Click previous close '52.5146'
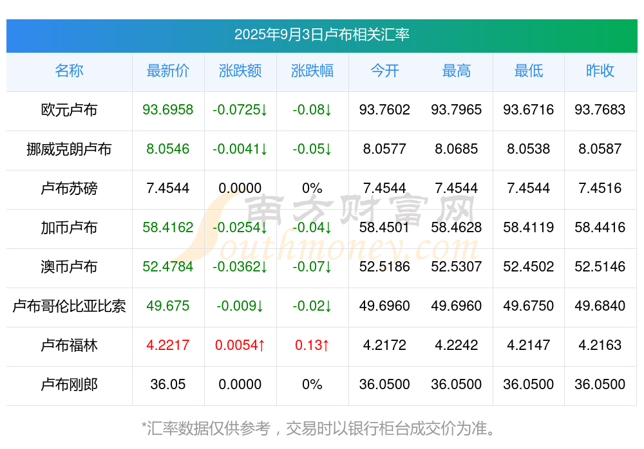Viewport: 644px width, 449px height. 600,267
